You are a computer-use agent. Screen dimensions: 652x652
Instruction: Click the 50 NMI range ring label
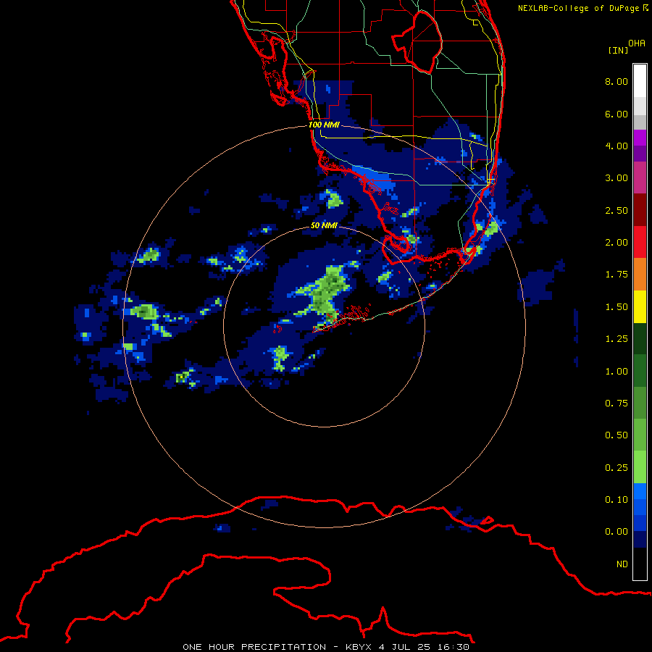click(324, 225)
